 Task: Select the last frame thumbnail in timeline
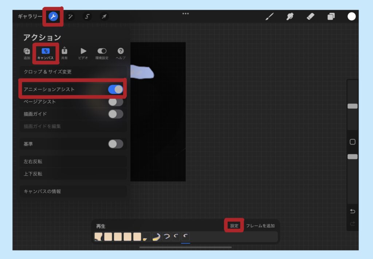(x=185, y=237)
